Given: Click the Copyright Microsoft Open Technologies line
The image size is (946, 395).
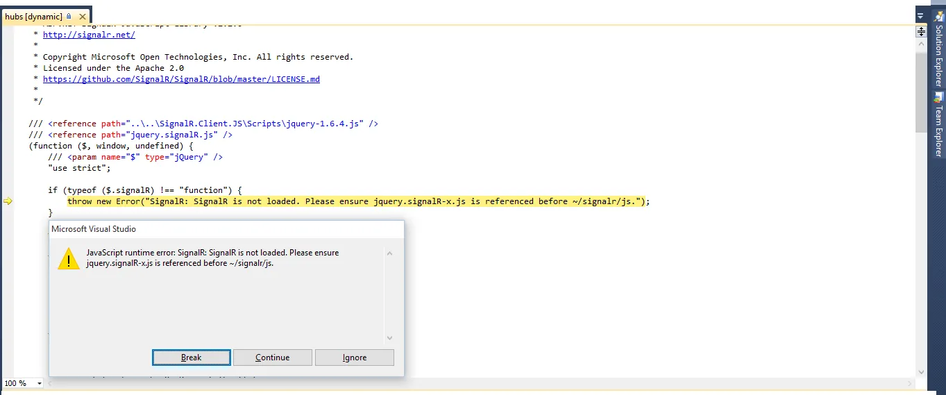Looking at the screenshot, I should pos(193,57).
